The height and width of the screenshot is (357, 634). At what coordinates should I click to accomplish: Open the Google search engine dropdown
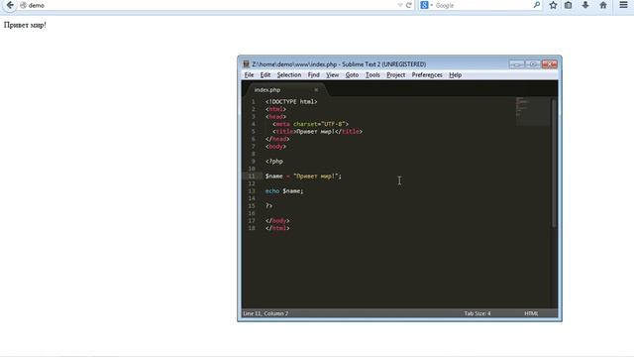tap(426, 5)
